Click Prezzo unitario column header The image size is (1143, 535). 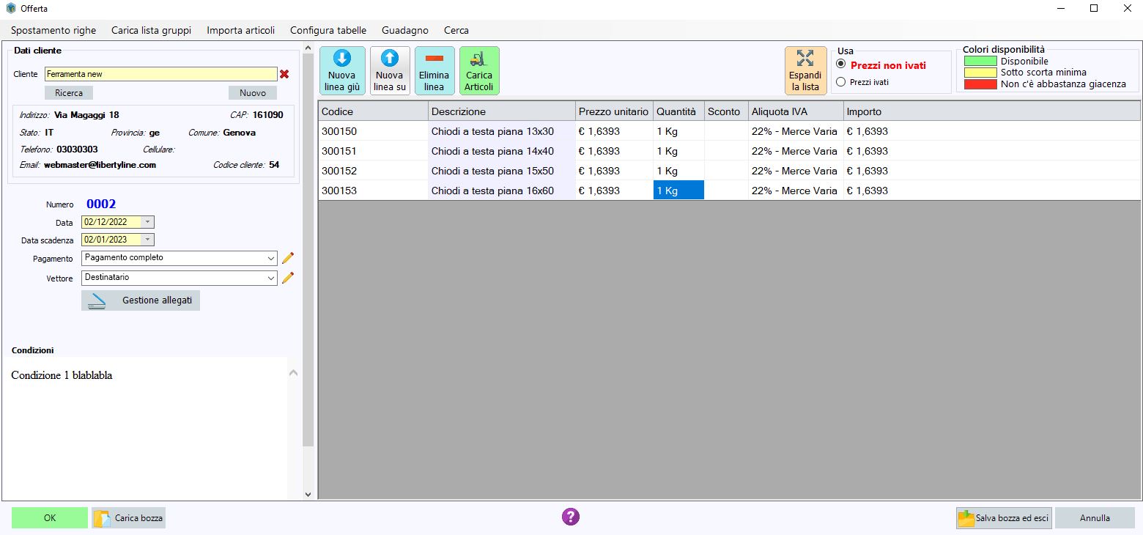click(614, 111)
